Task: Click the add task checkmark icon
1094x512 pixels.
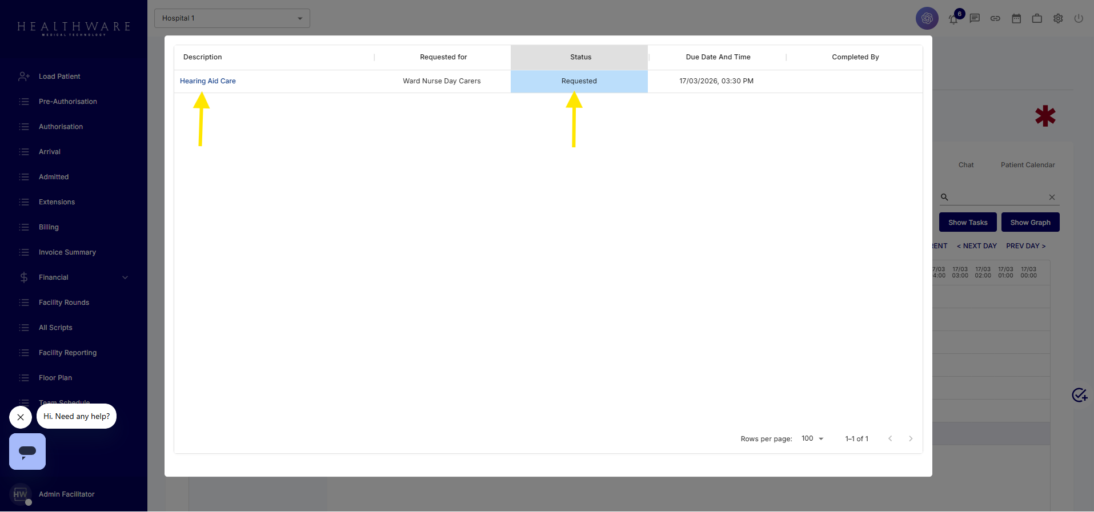Action: 1079,395
